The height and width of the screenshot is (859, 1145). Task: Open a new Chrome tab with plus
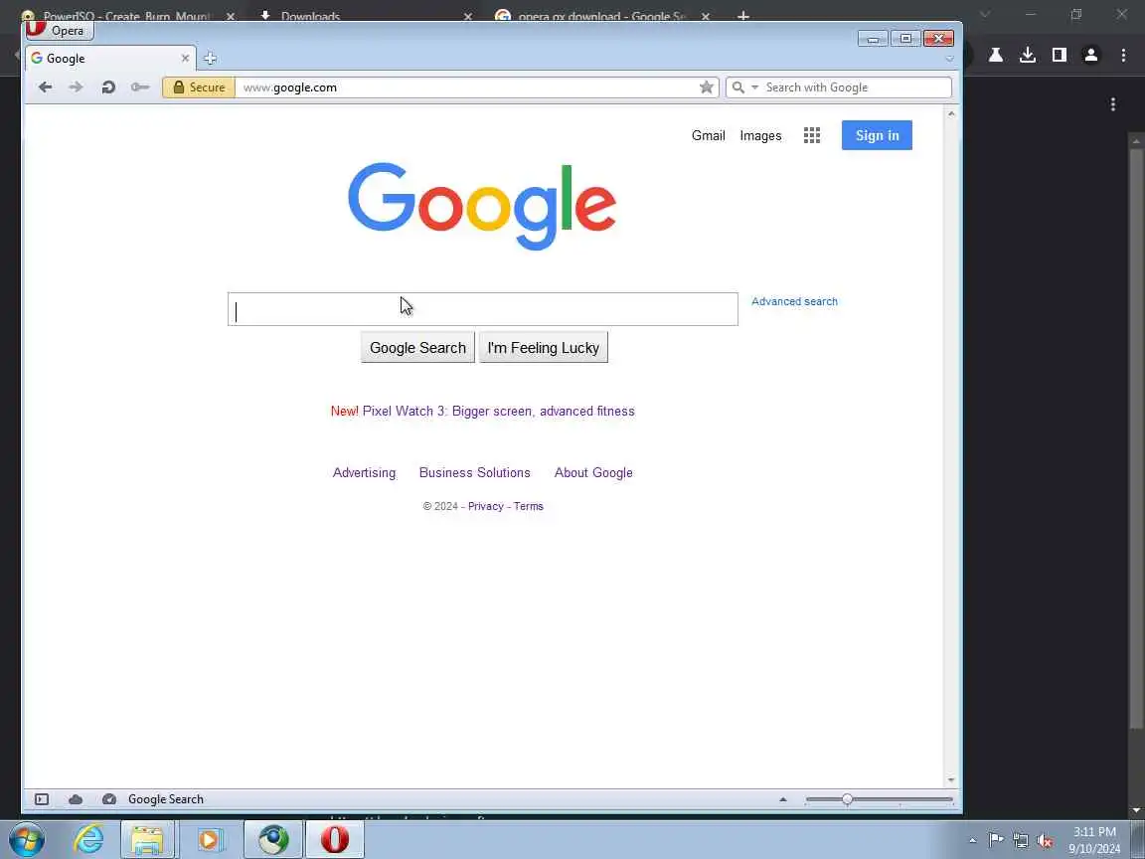point(743,16)
